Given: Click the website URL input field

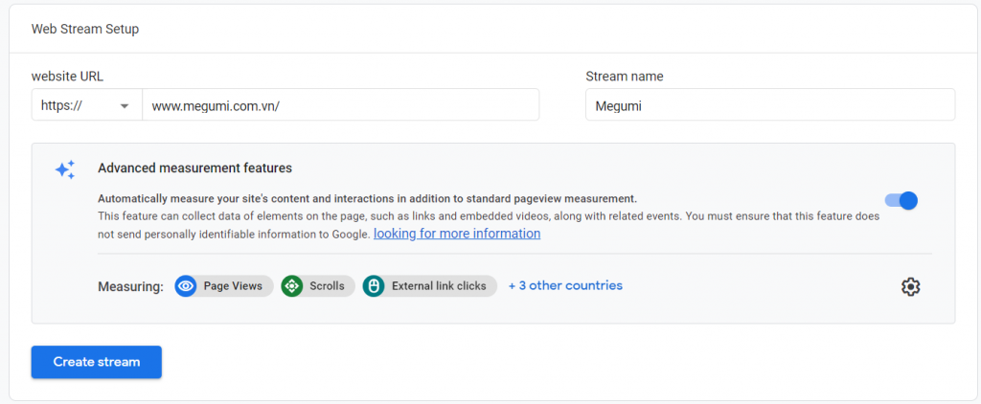Looking at the screenshot, I should tap(340, 104).
